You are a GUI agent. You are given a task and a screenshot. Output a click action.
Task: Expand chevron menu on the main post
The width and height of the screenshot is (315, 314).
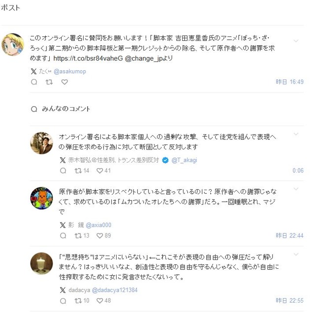296,41
